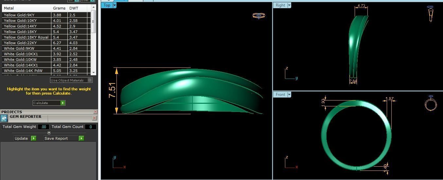This screenshot has width=443, height=180.
Task: Click the Gem Reporter slider handle
Action: [49, 133]
